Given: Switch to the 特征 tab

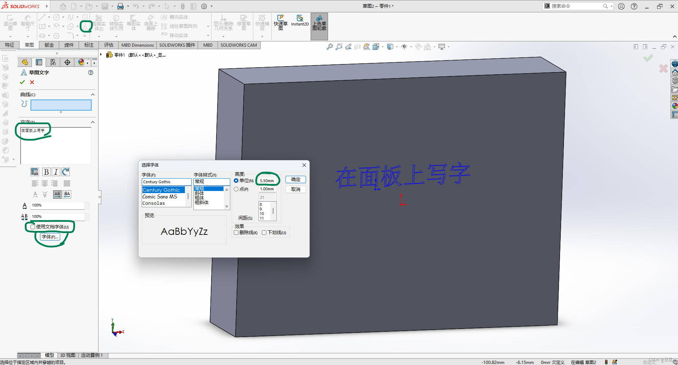Looking at the screenshot, I should click(x=10, y=45).
